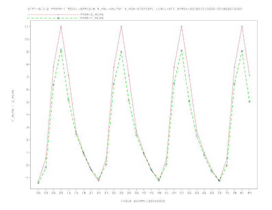The width and height of the screenshot is (272, 210).
Task: Click x-axis tick label 30
Action: pyautogui.click(x=114, y=193)
